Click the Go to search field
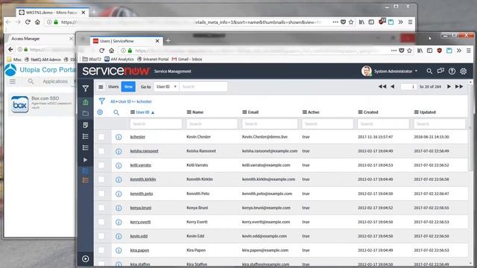Viewport: 477px width, 268px height. [x=203, y=86]
